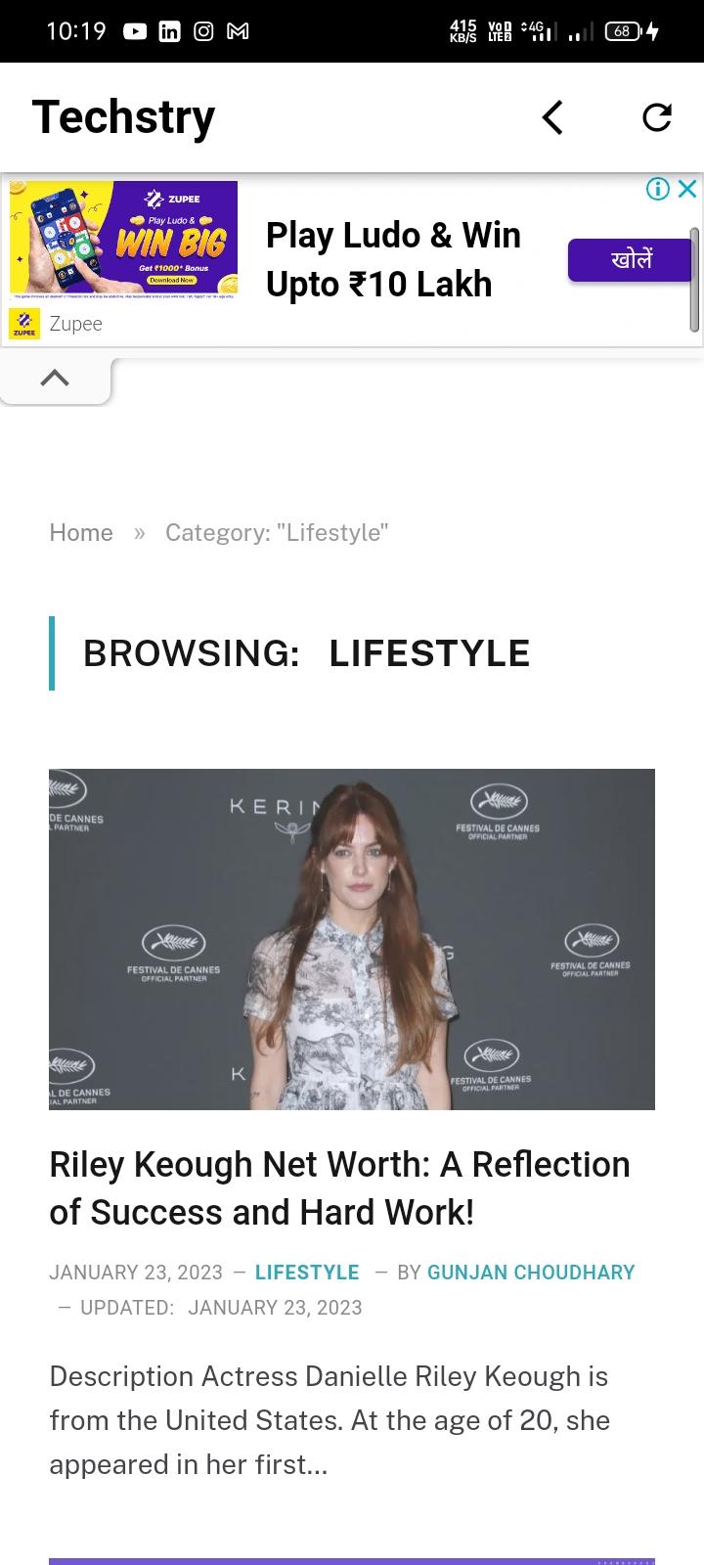This screenshot has height=1565, width=704.
Task: Tap the Zupee logo icon under the ad
Action: coord(23,324)
